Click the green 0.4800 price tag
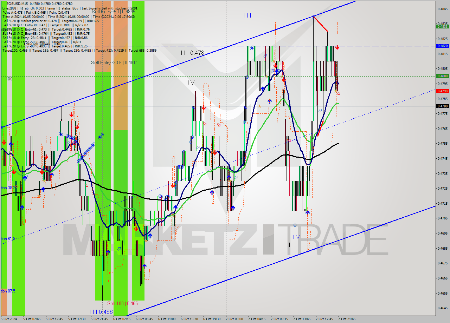Image resolution: width=450 pixels, height=323 pixels. pyautogui.click(x=442, y=76)
